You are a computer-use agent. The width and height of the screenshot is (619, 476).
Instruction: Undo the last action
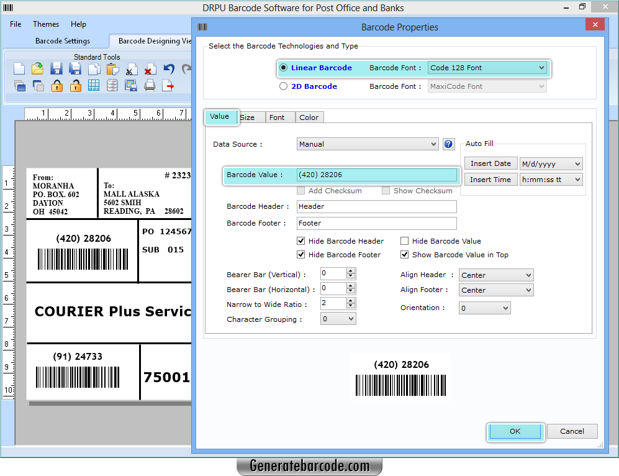(168, 68)
